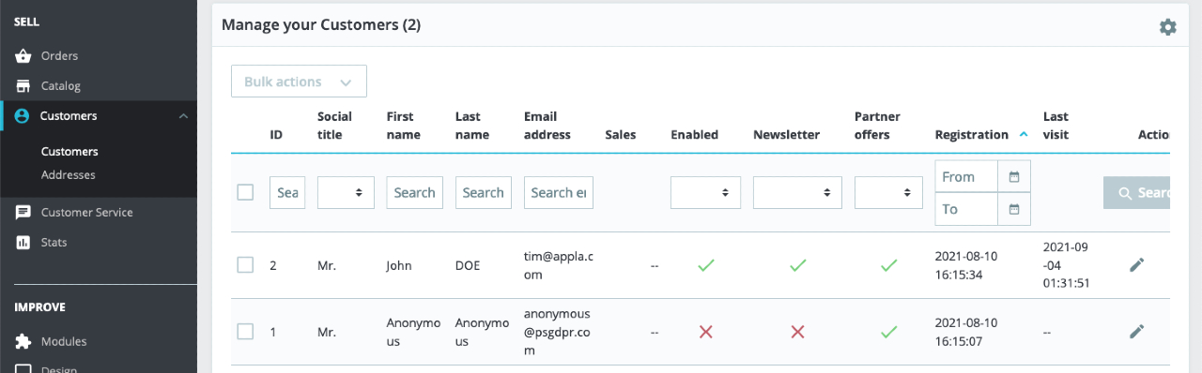Focus the Registration To date field
The height and width of the screenshot is (373, 1202).
tap(966, 209)
